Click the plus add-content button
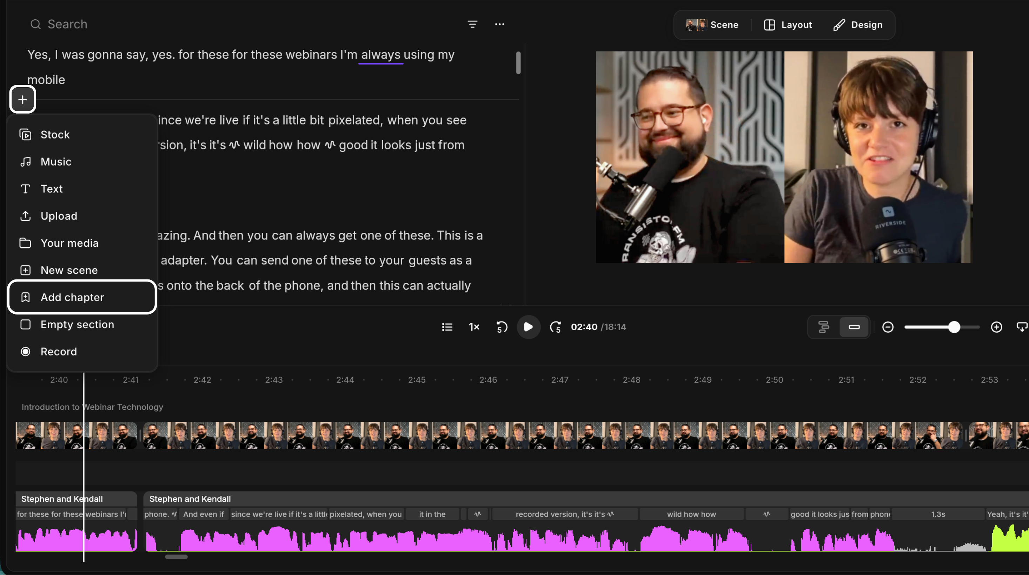The width and height of the screenshot is (1029, 575). click(x=23, y=99)
